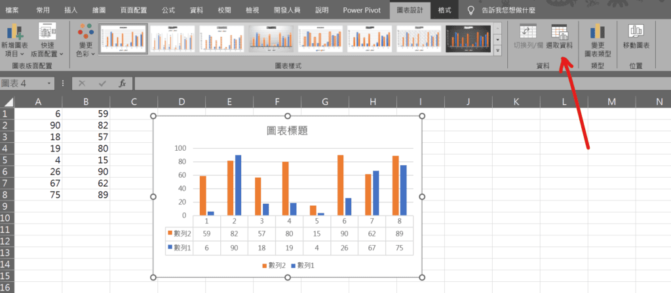Image resolution: width=671 pixels, height=293 pixels.
Task: Click the formula bar input area
Action: pos(402,83)
